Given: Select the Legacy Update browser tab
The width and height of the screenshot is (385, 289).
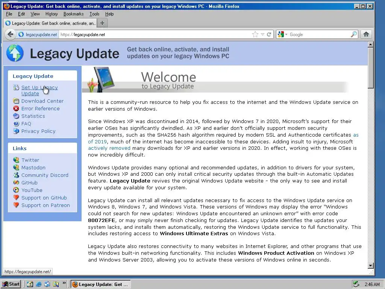Looking at the screenshot, I should click(50, 23).
